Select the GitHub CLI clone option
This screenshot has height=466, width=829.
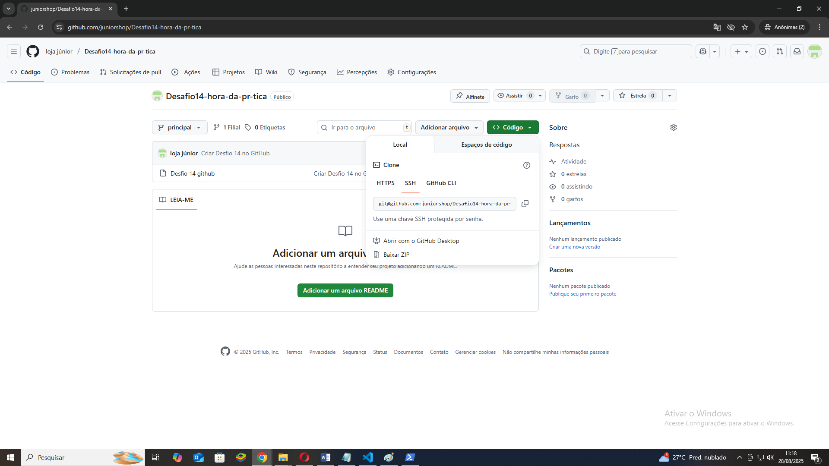pos(441,183)
